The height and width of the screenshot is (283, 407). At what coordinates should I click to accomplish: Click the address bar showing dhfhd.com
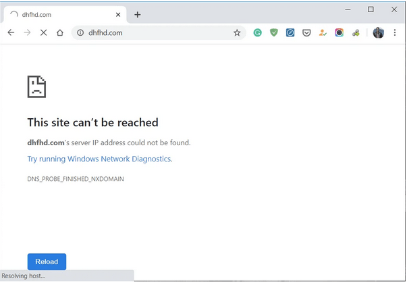click(x=159, y=32)
